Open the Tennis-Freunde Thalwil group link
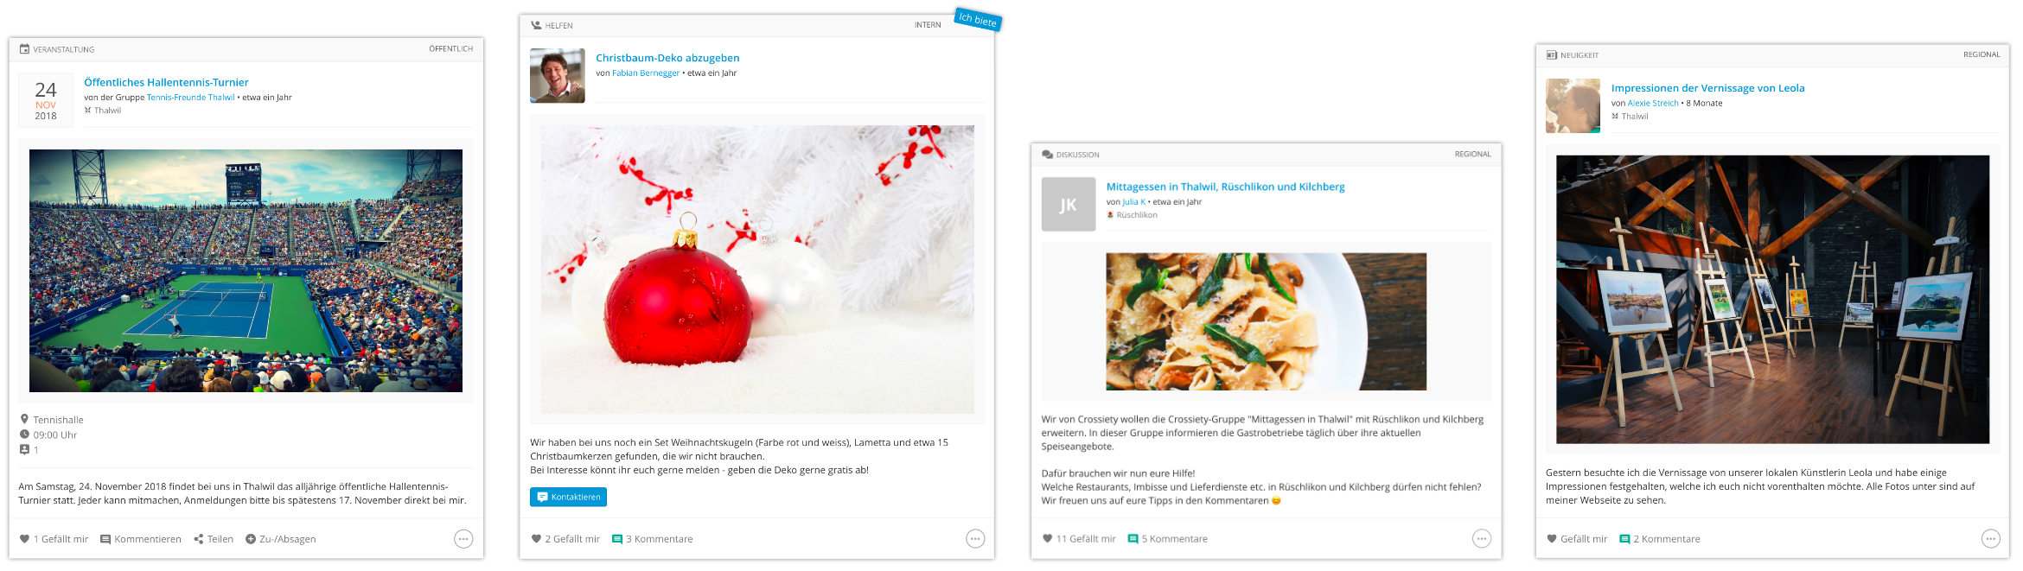The image size is (2023, 571). tap(191, 98)
